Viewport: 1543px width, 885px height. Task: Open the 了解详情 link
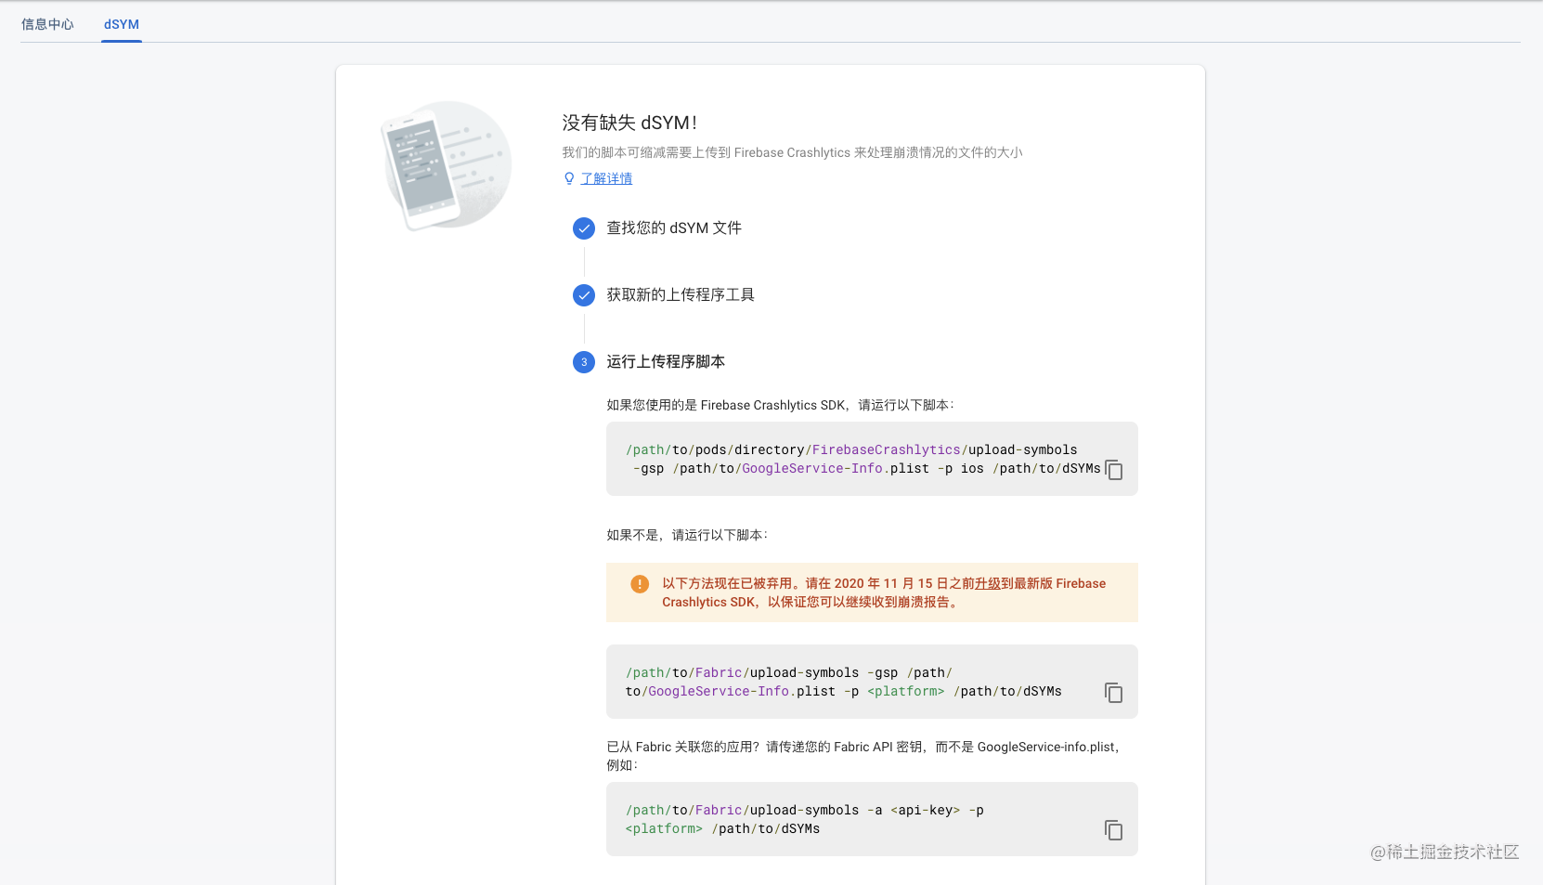606,178
